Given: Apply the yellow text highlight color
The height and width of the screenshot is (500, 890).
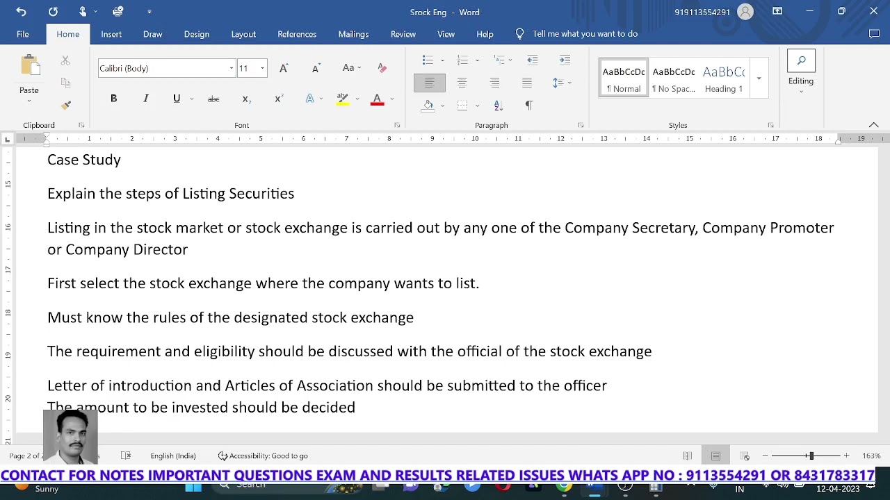Looking at the screenshot, I should point(342,99).
